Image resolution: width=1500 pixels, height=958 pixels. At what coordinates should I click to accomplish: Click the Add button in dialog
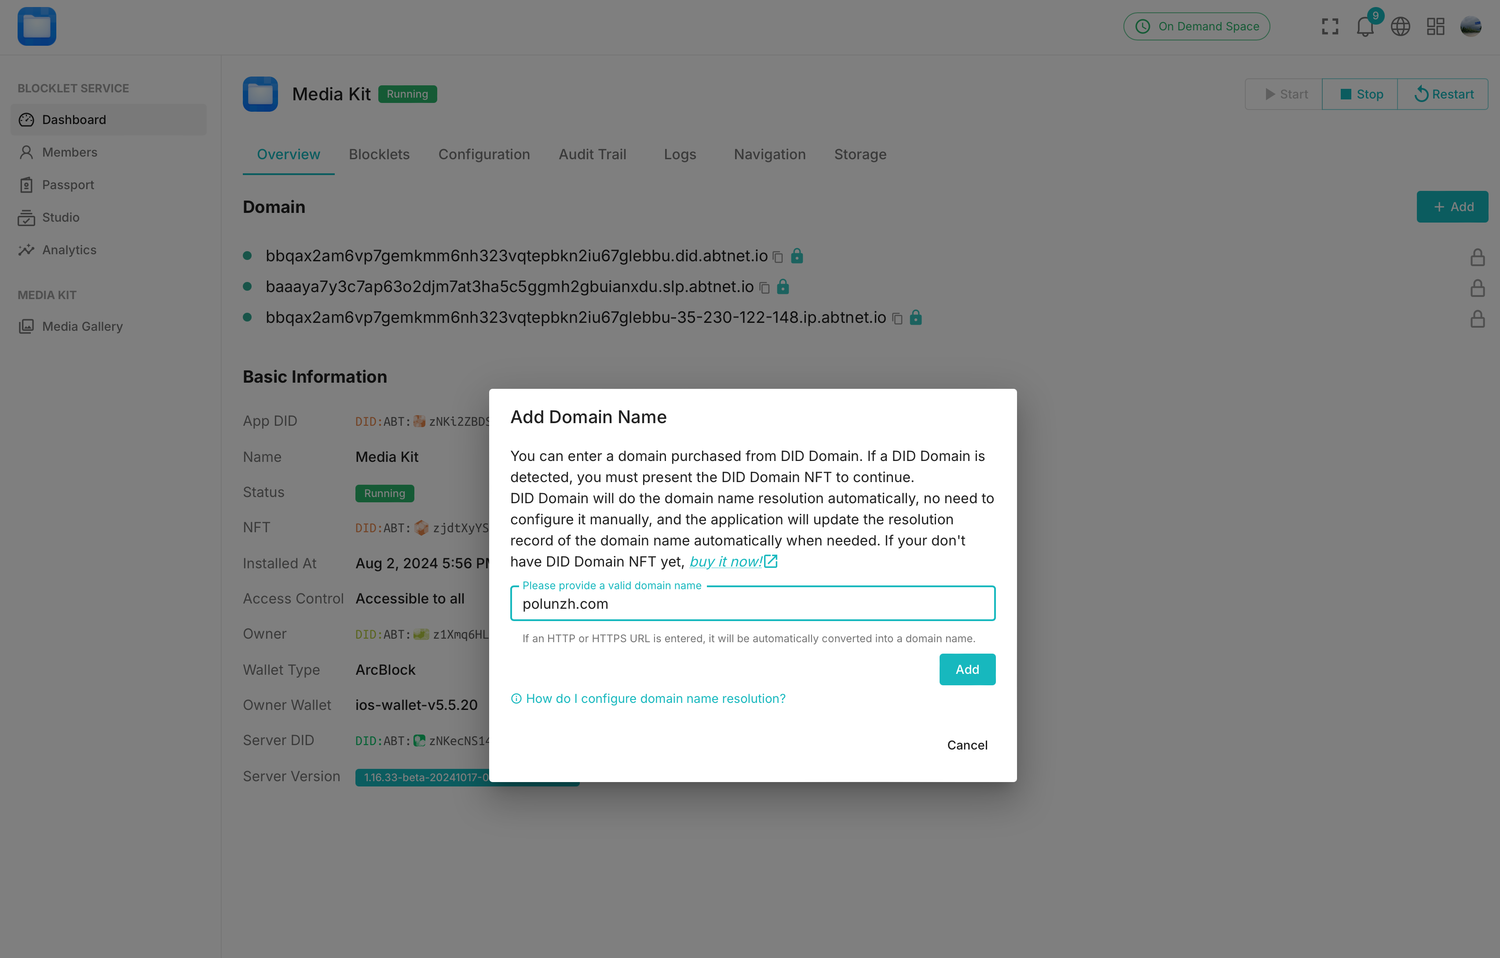pyautogui.click(x=967, y=669)
